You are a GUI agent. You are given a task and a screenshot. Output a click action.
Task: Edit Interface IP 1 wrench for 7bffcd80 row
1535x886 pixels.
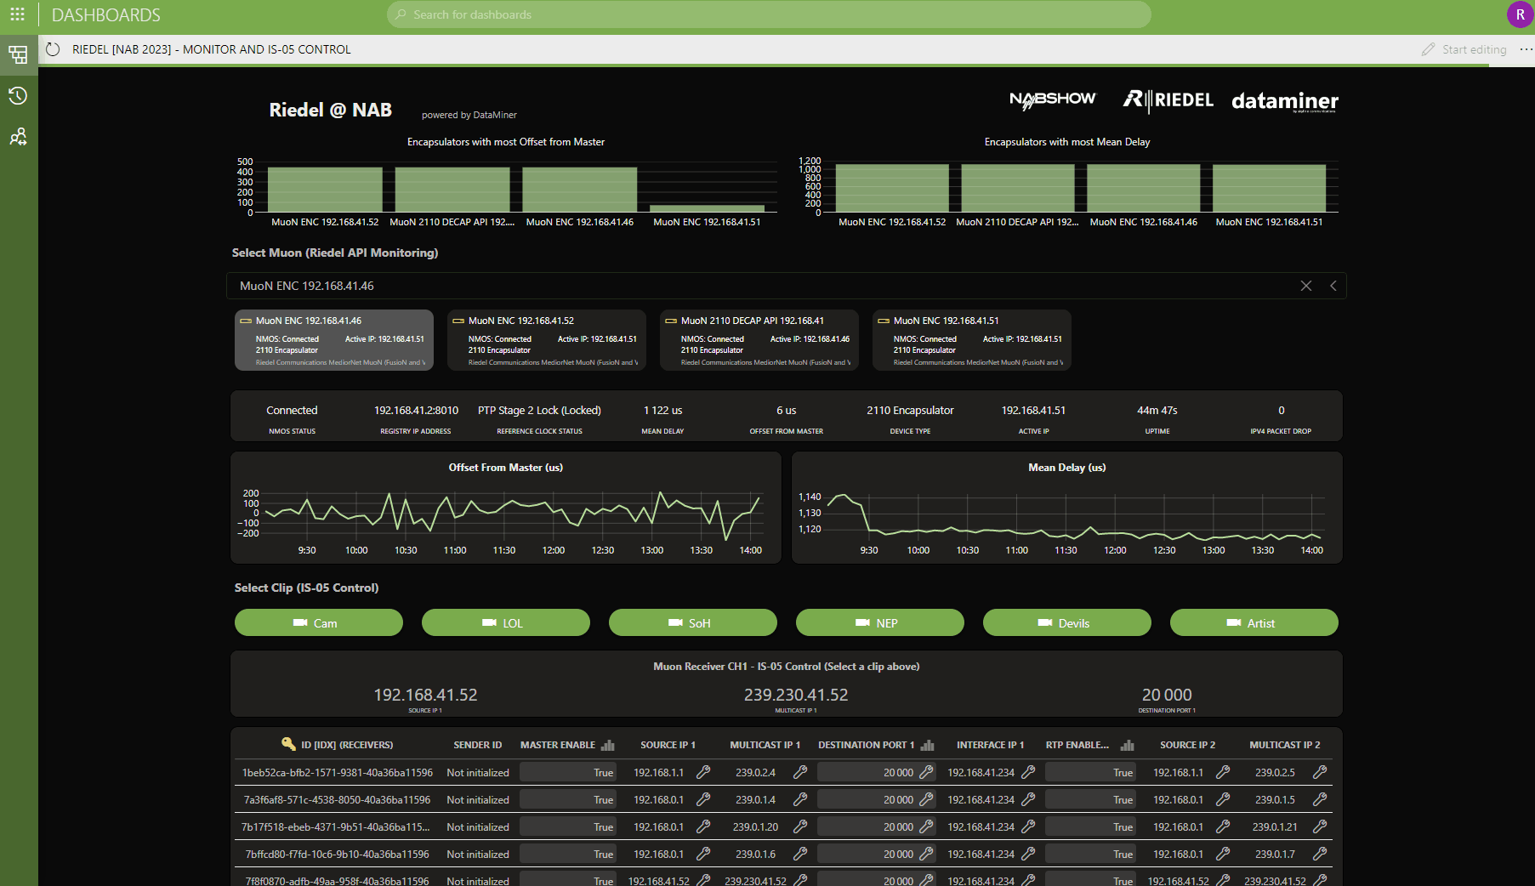[1028, 854]
